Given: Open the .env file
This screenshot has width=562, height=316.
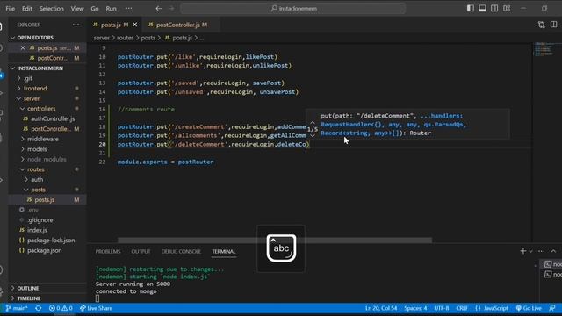Looking at the screenshot, I should pyautogui.click(x=33, y=210).
